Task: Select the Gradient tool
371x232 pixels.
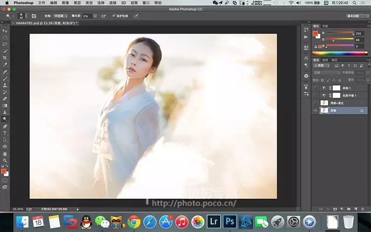Action: tap(5, 105)
